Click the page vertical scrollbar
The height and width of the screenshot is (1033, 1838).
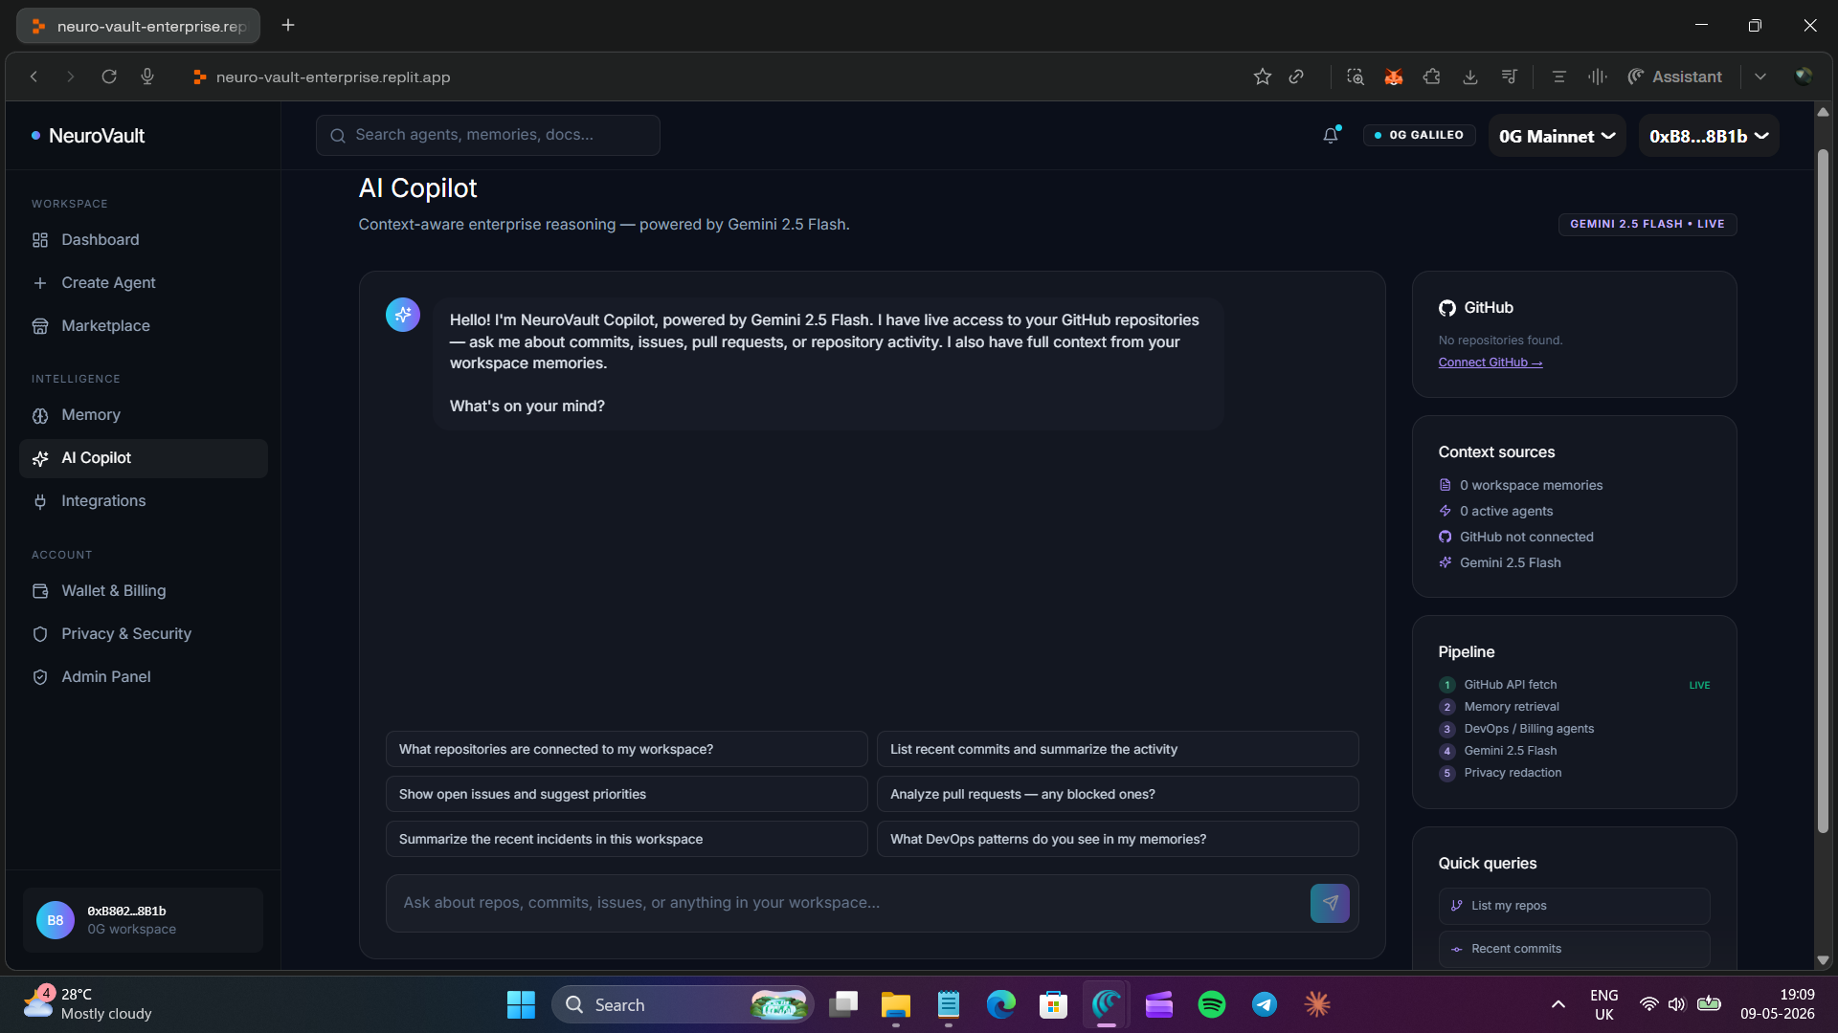point(1823,490)
